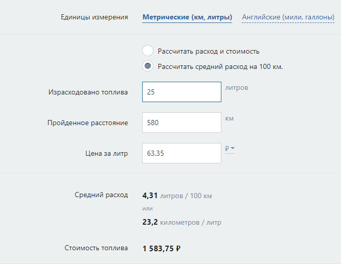
Task: Click the км unit next to distance field
Action: [229, 118]
